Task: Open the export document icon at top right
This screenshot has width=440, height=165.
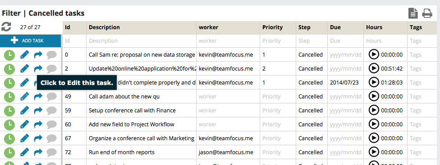Action: (x=413, y=13)
